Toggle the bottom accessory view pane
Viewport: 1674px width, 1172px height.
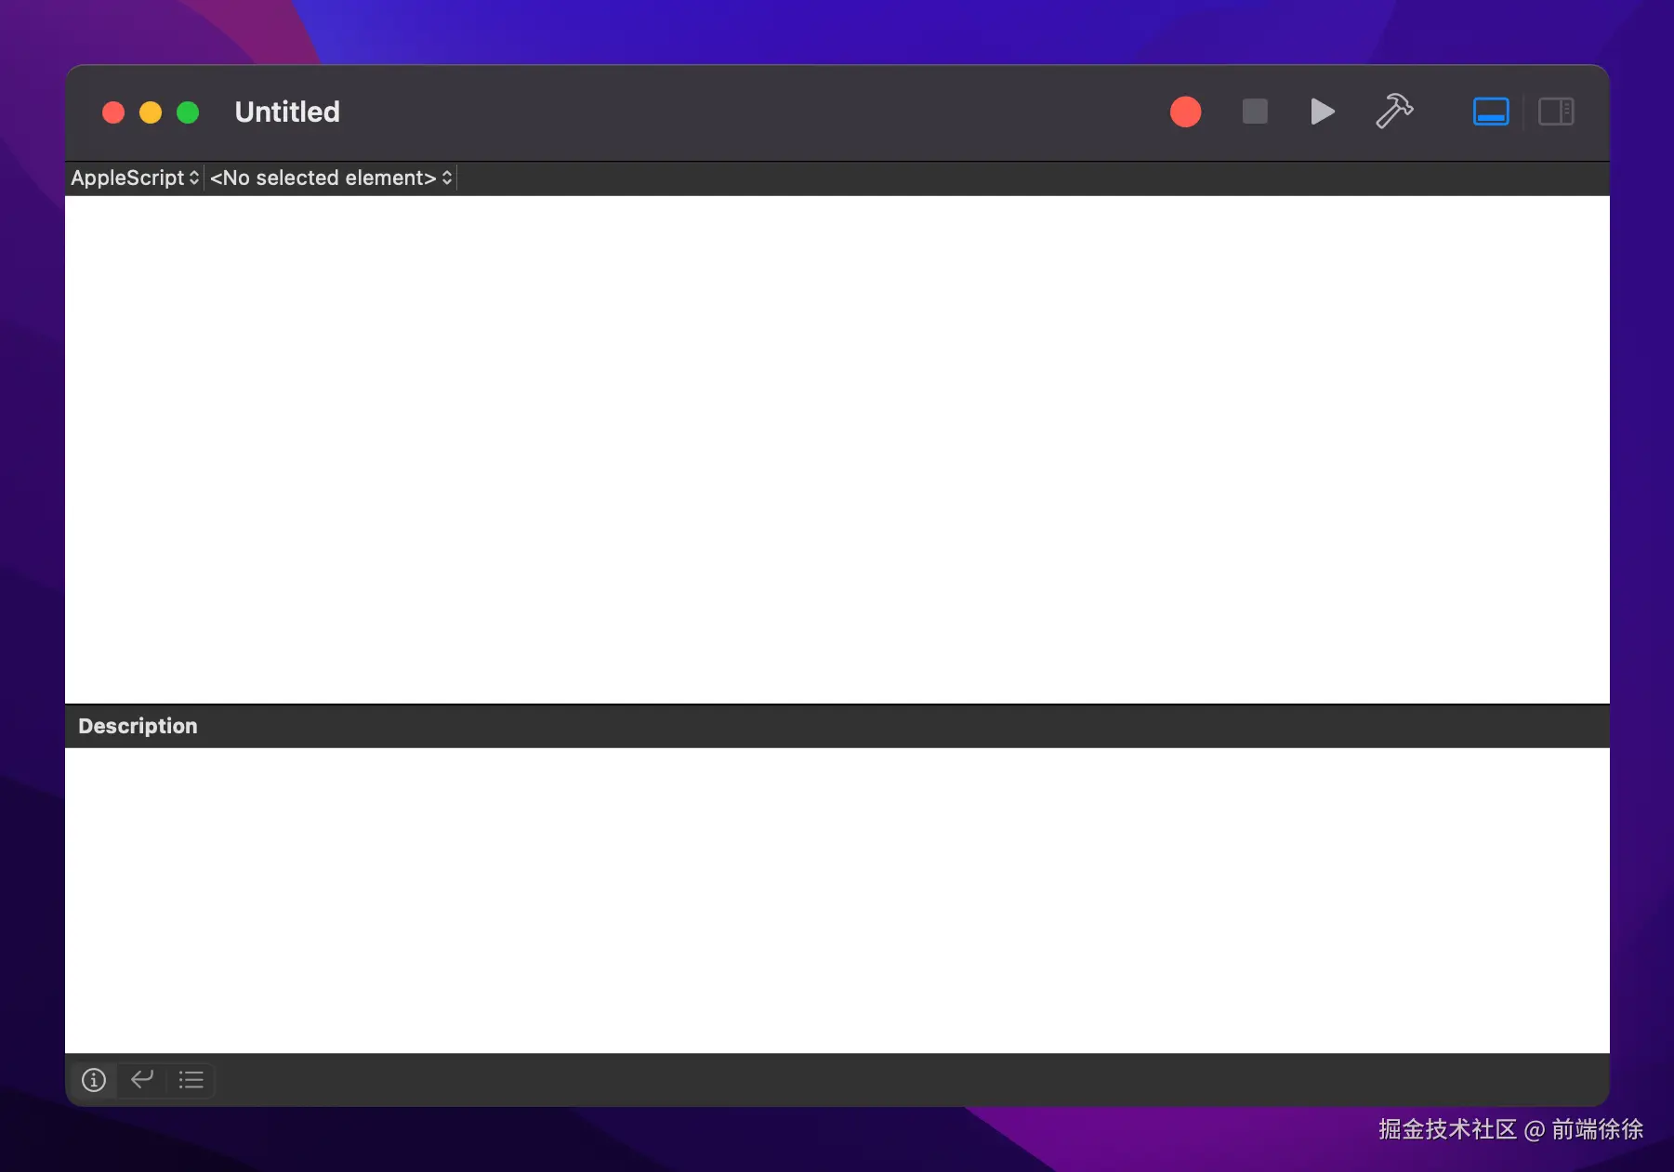pyautogui.click(x=1491, y=112)
